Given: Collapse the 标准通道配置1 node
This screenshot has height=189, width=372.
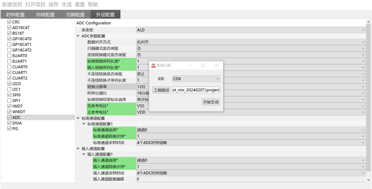Looking at the screenshot, I should (84, 124).
